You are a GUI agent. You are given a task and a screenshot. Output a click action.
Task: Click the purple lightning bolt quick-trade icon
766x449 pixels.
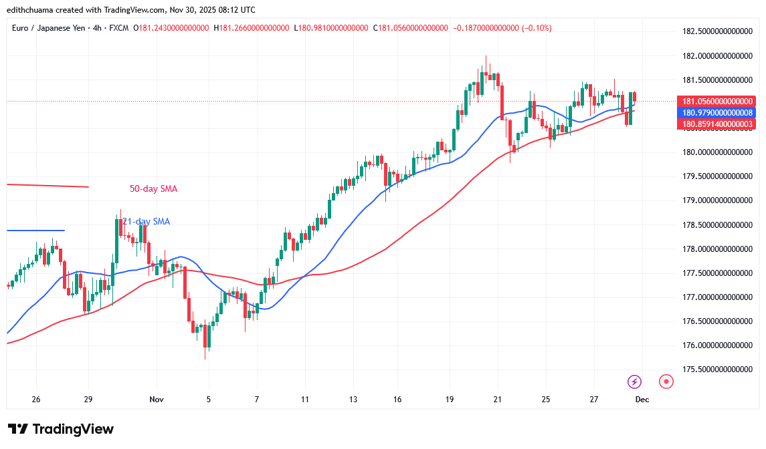[x=633, y=382]
